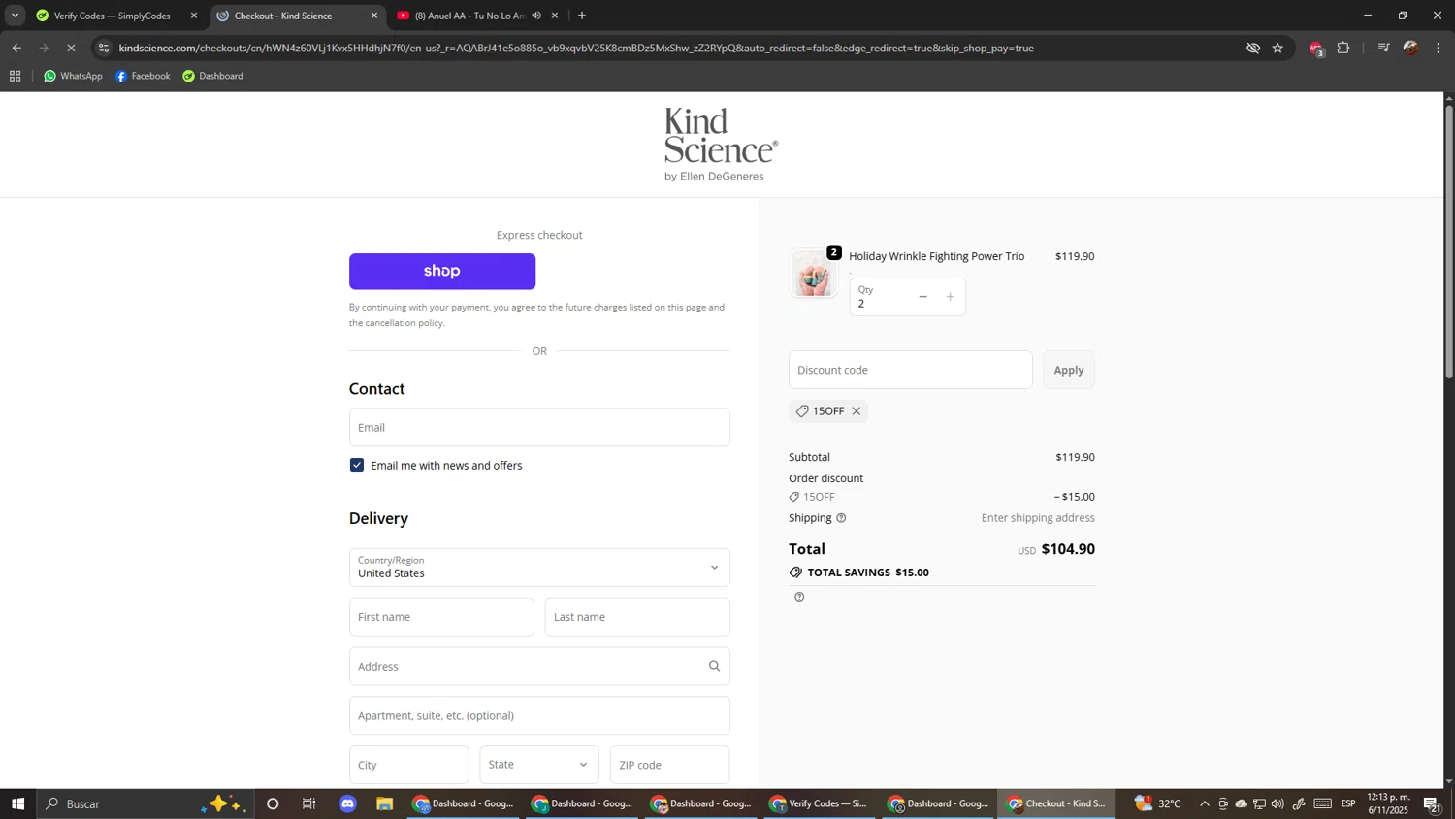Open the WhatsApp bookmark

(x=73, y=76)
